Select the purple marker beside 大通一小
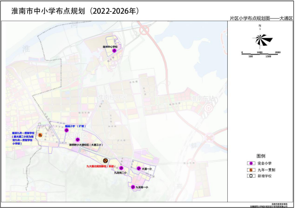 pyautogui.click(x=139, y=169)
